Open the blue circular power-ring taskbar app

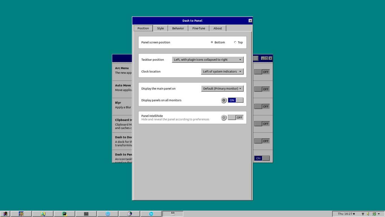point(108,214)
